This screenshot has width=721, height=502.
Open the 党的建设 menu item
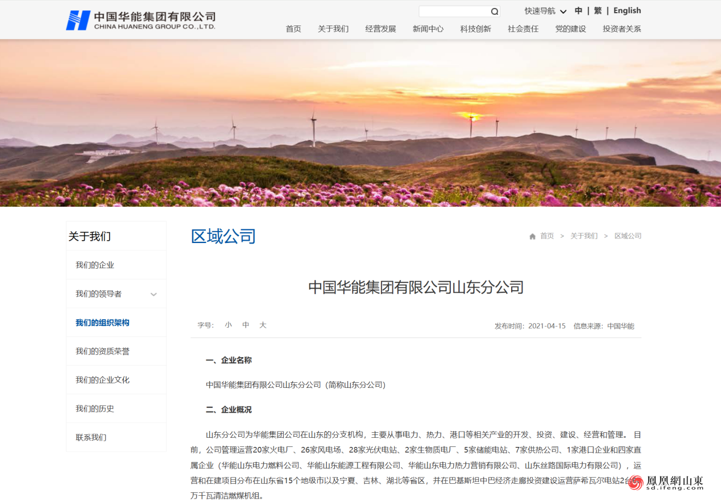570,29
